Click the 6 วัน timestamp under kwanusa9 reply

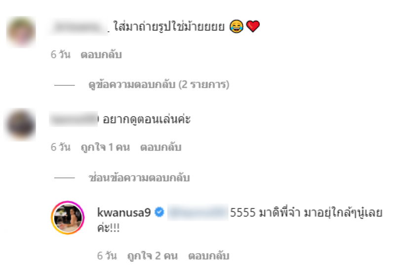click(107, 256)
